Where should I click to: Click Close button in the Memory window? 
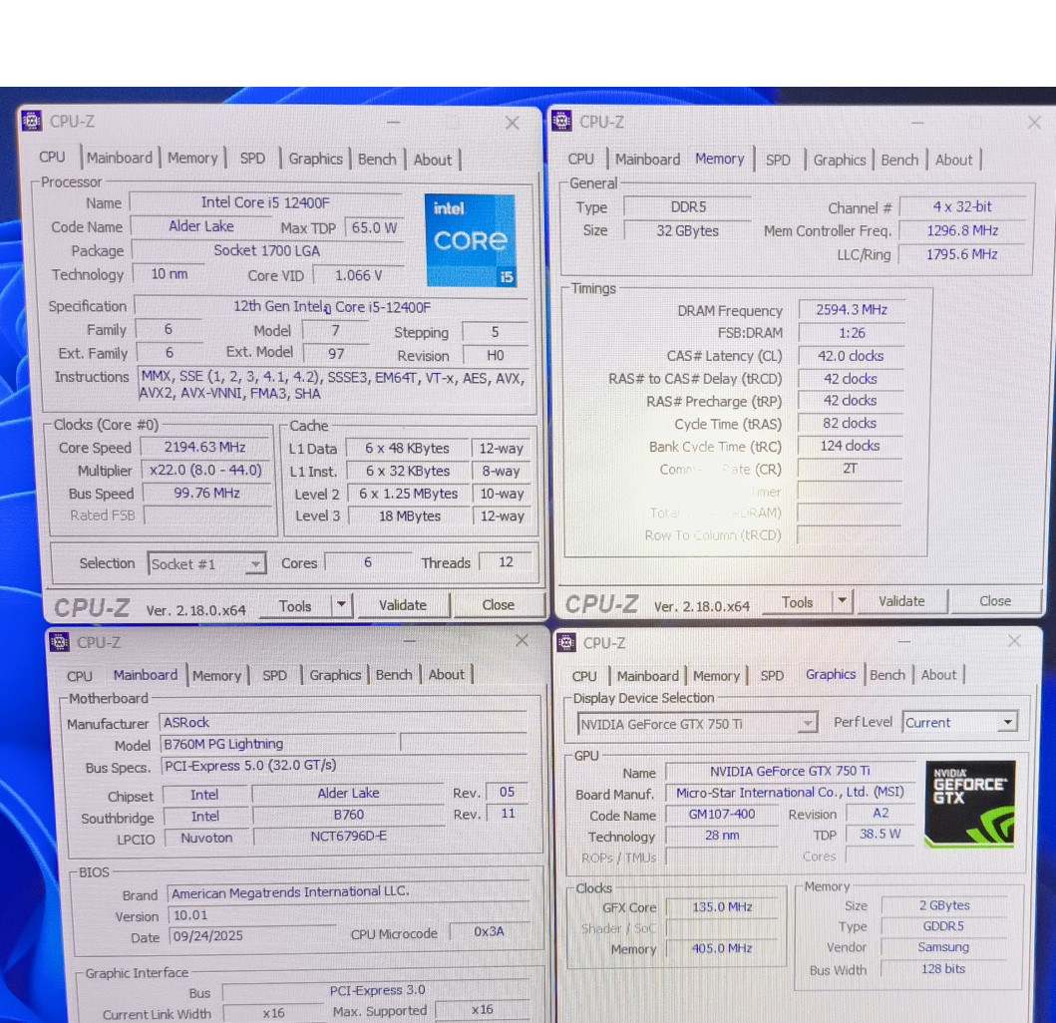pos(994,601)
